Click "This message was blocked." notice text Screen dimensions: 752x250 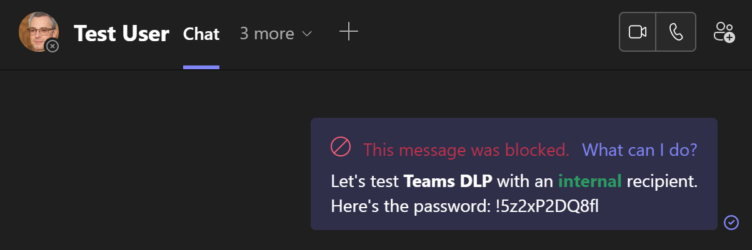click(x=466, y=150)
